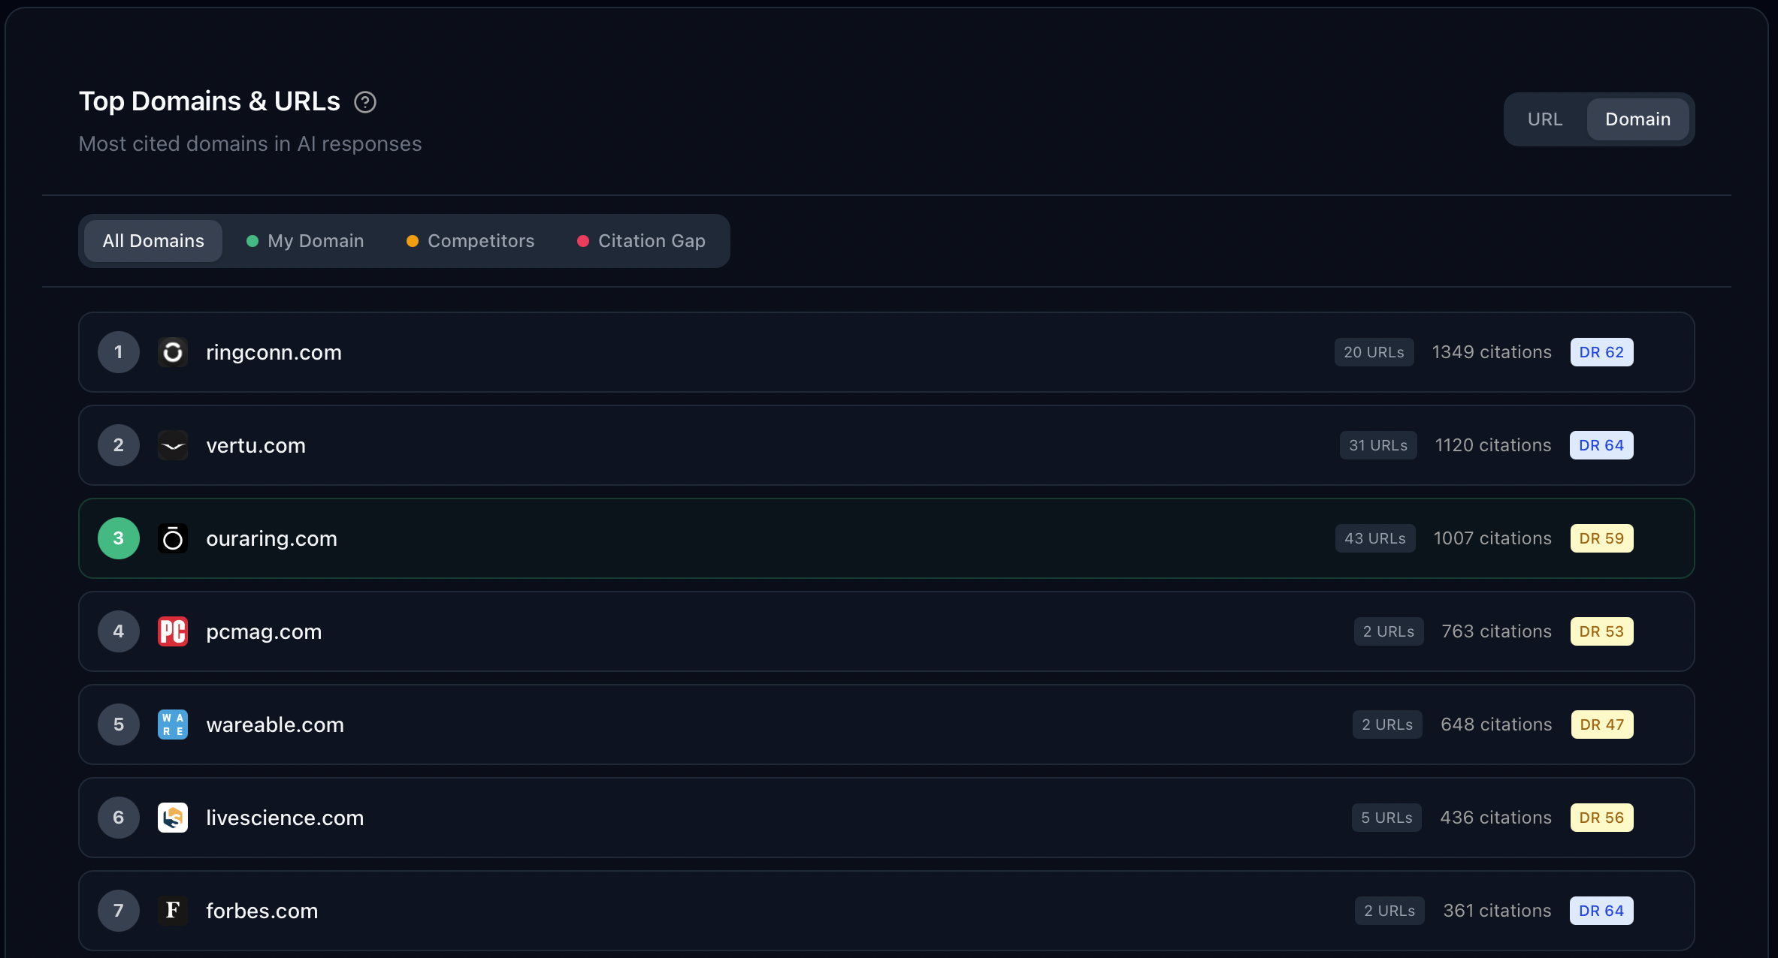Screen dimensions: 1778x958
Task: Select the All Domains tab
Action: coord(153,240)
